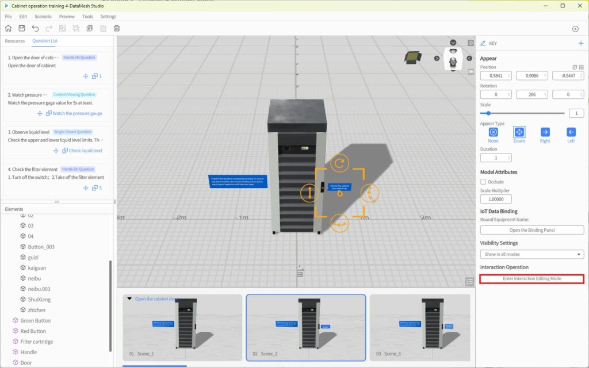This screenshot has width=589, height=368.
Task: Select the Right appear type
Action: pos(545,132)
